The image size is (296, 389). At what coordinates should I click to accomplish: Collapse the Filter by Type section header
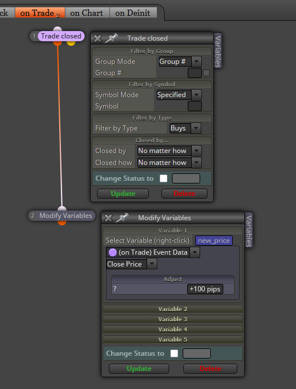(x=152, y=118)
